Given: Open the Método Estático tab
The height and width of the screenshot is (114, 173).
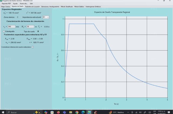Looking at the screenshot, I should [x=79, y=7].
